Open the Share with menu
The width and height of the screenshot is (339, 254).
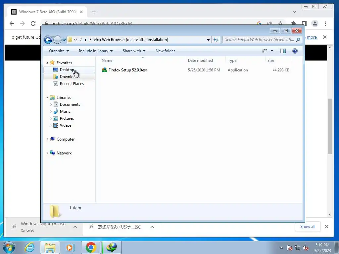pyautogui.click(x=134, y=51)
